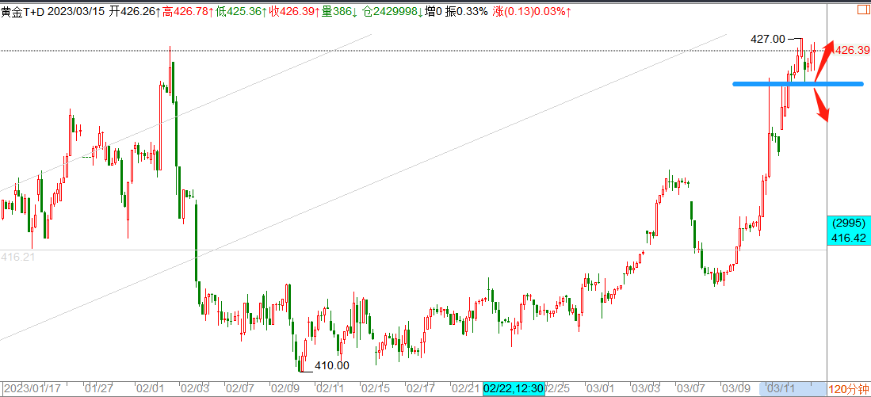Click the 410.00 low price annotation
871x397 pixels.
(x=331, y=365)
